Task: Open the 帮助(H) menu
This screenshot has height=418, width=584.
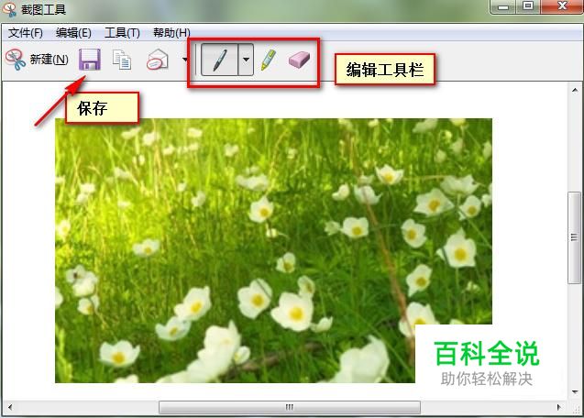Action: 171,33
